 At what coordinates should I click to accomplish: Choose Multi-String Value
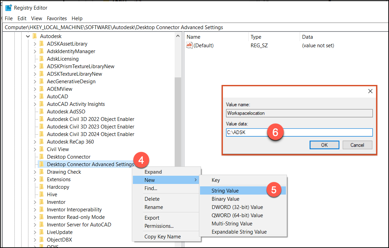pos(243,223)
